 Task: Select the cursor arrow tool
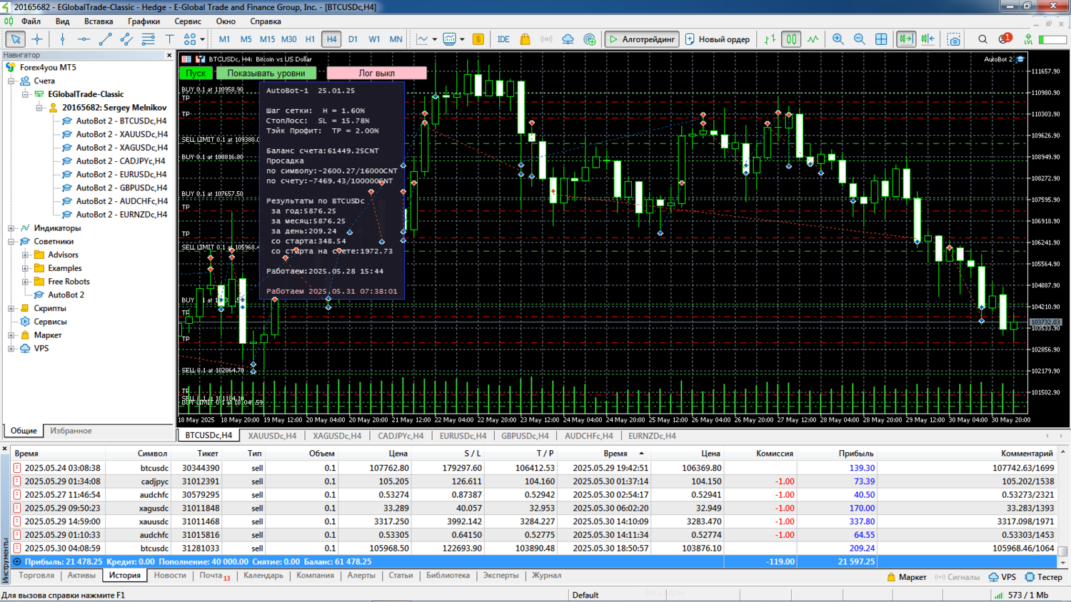pyautogui.click(x=15, y=39)
